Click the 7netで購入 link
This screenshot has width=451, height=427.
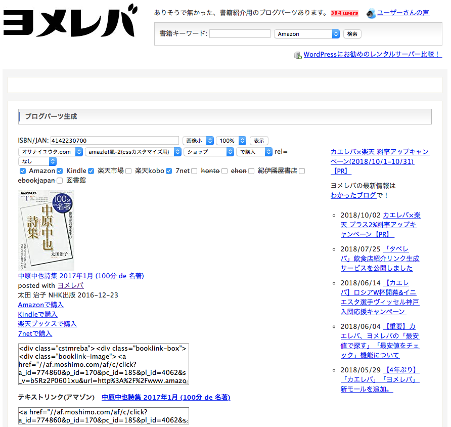point(35,334)
